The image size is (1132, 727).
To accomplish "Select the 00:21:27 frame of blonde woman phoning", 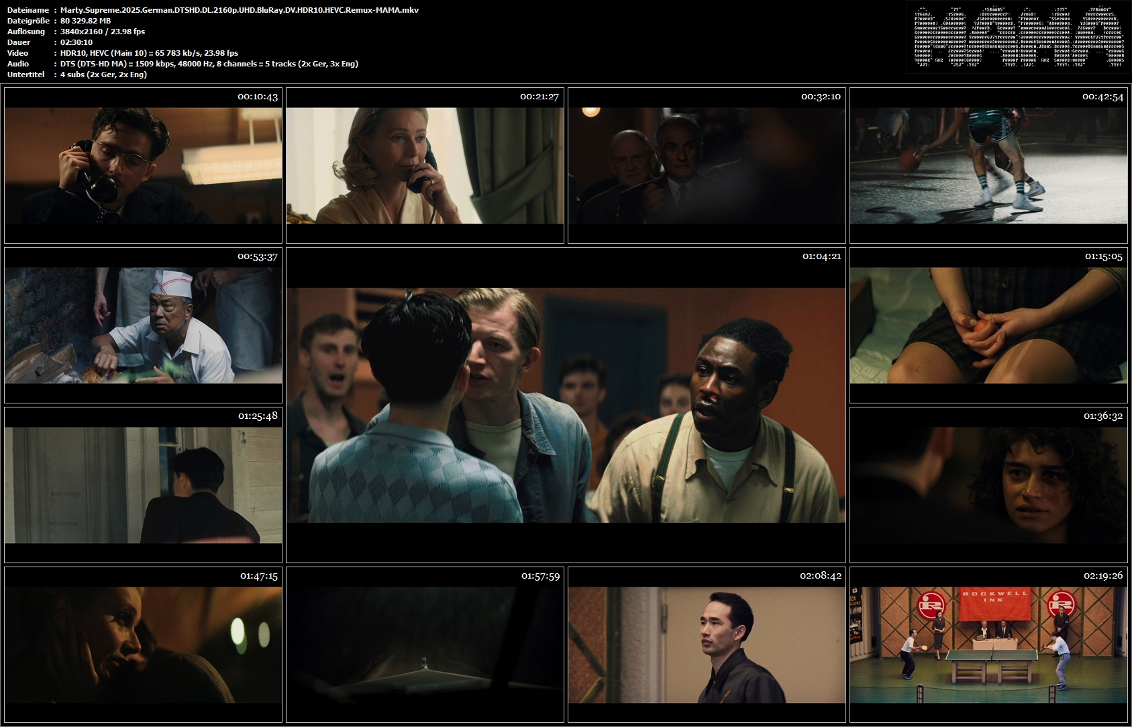I will tap(425, 165).
